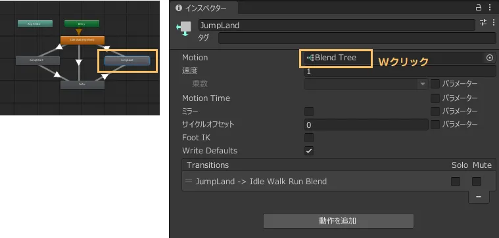The image size is (499, 238).
Task: Select the orange Entry transition arrow in Animator
Action: tap(79, 31)
